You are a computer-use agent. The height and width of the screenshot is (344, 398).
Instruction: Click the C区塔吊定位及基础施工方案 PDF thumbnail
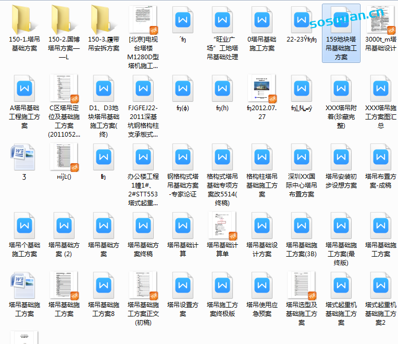coord(64,88)
